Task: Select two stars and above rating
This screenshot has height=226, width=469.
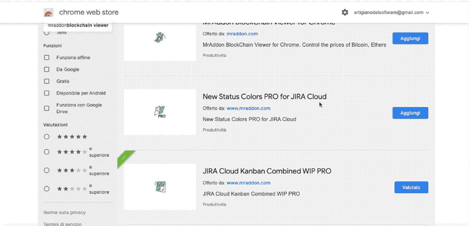Action: click(x=47, y=189)
